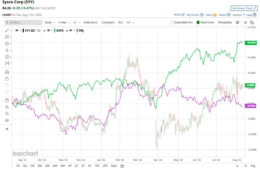Open the Templates menu
This screenshot has width=260, height=173.
tap(225, 22)
